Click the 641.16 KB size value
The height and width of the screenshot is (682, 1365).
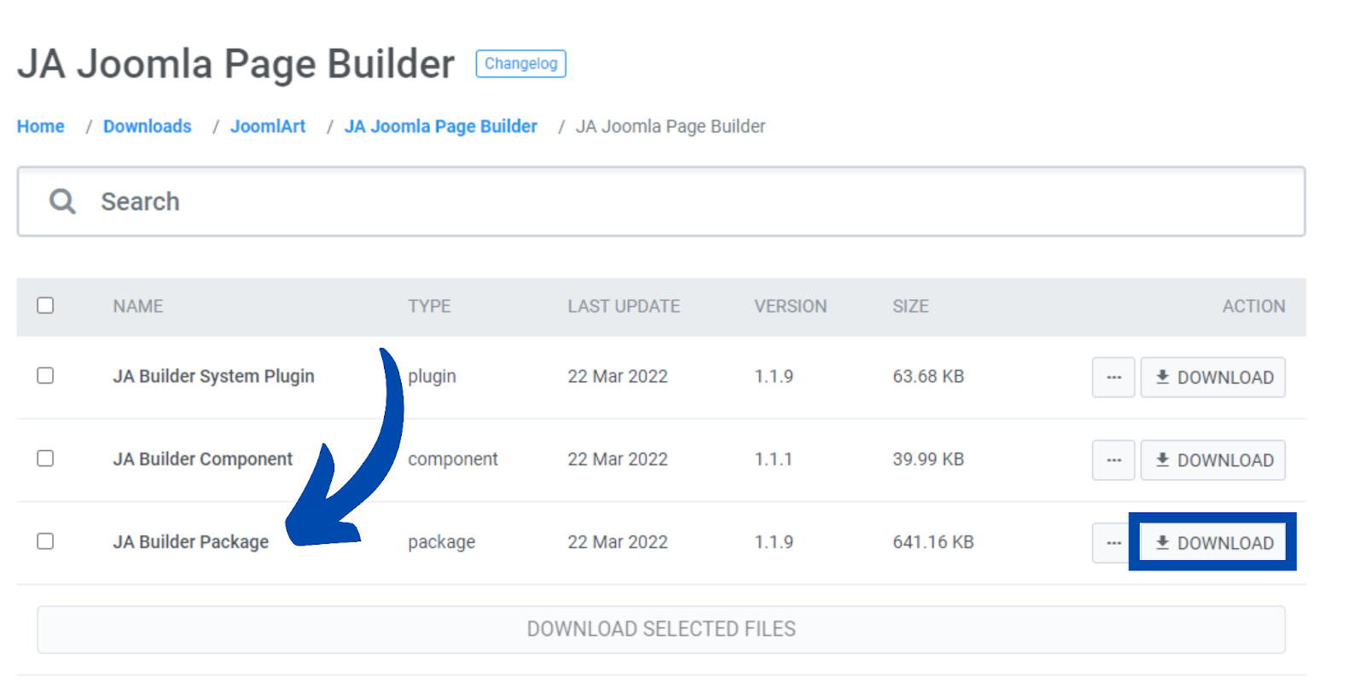tap(933, 541)
